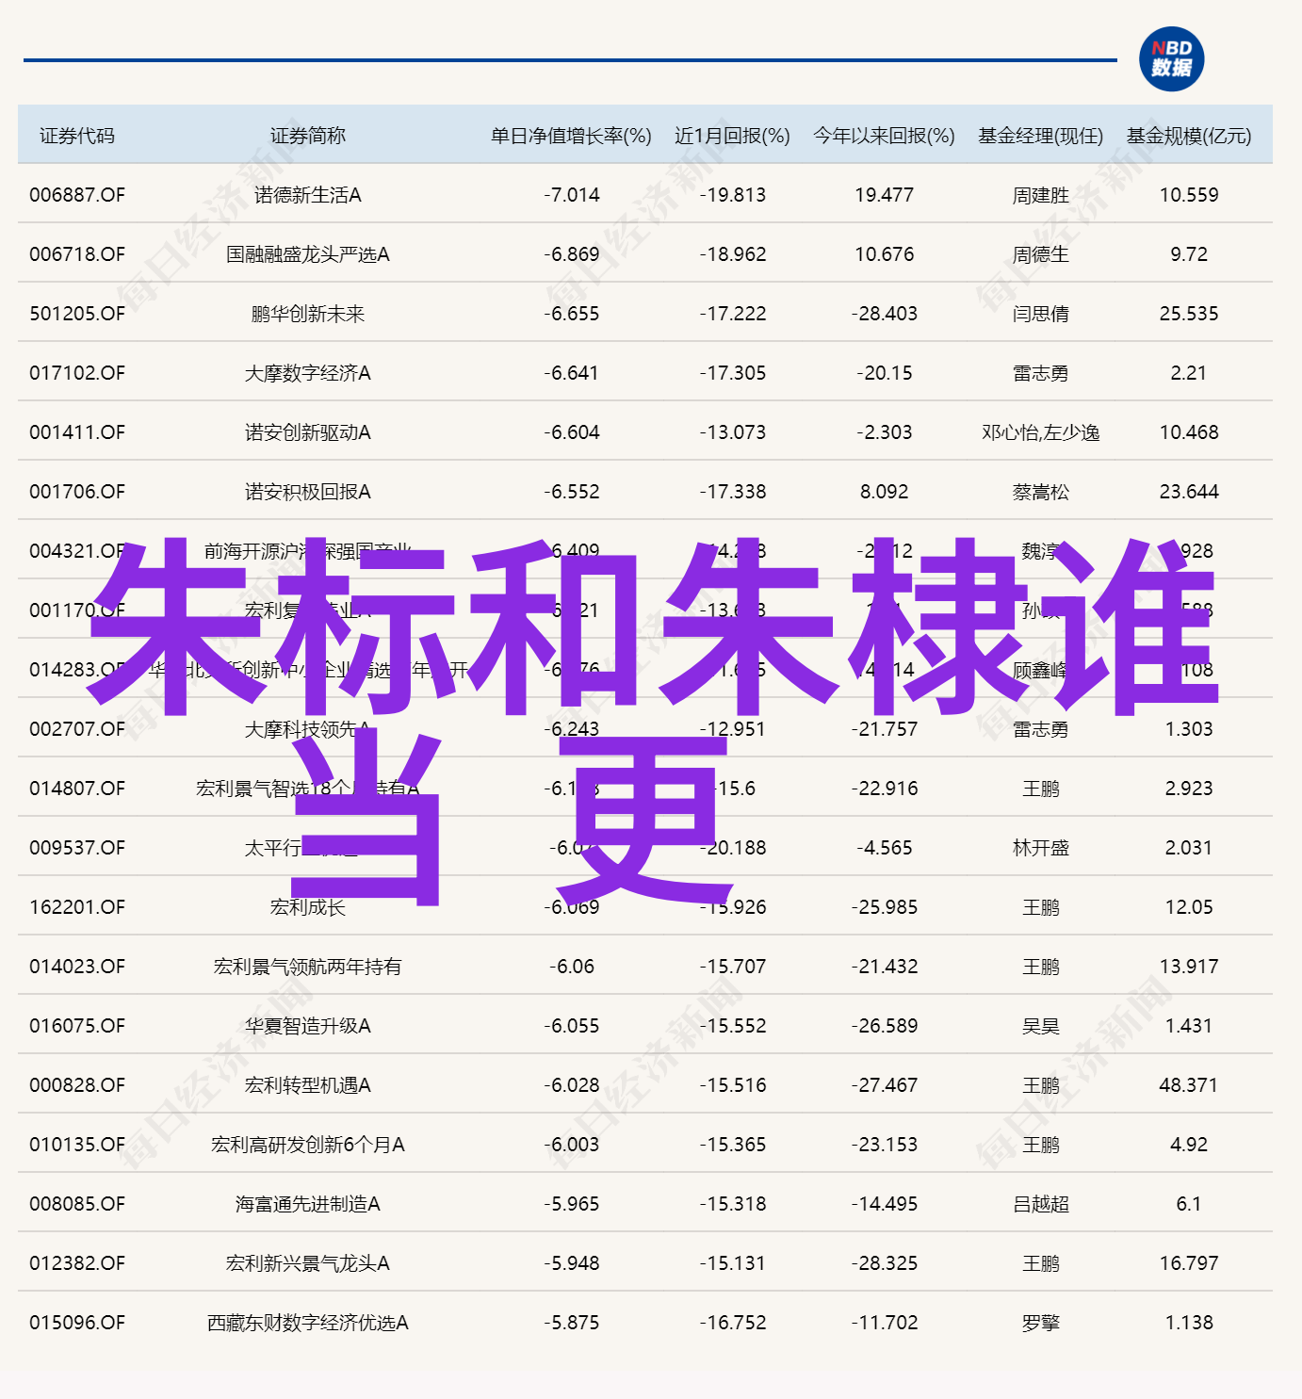Screen dimensions: 1302x1399
Task: Click the 证券简称 column header
Action: (308, 136)
